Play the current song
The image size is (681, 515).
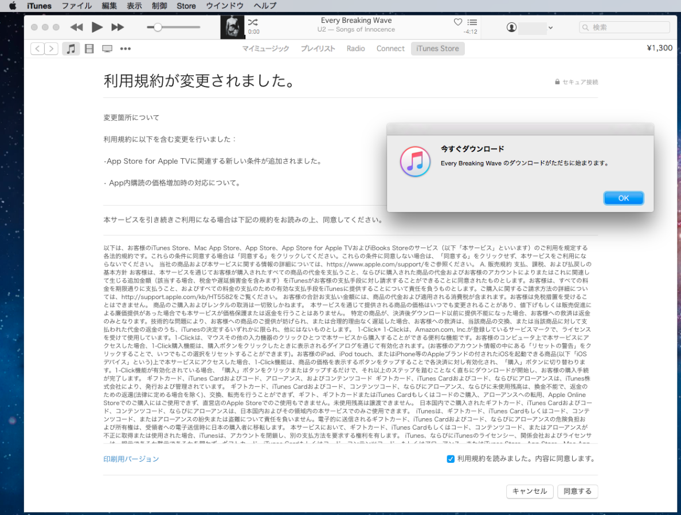tap(97, 27)
